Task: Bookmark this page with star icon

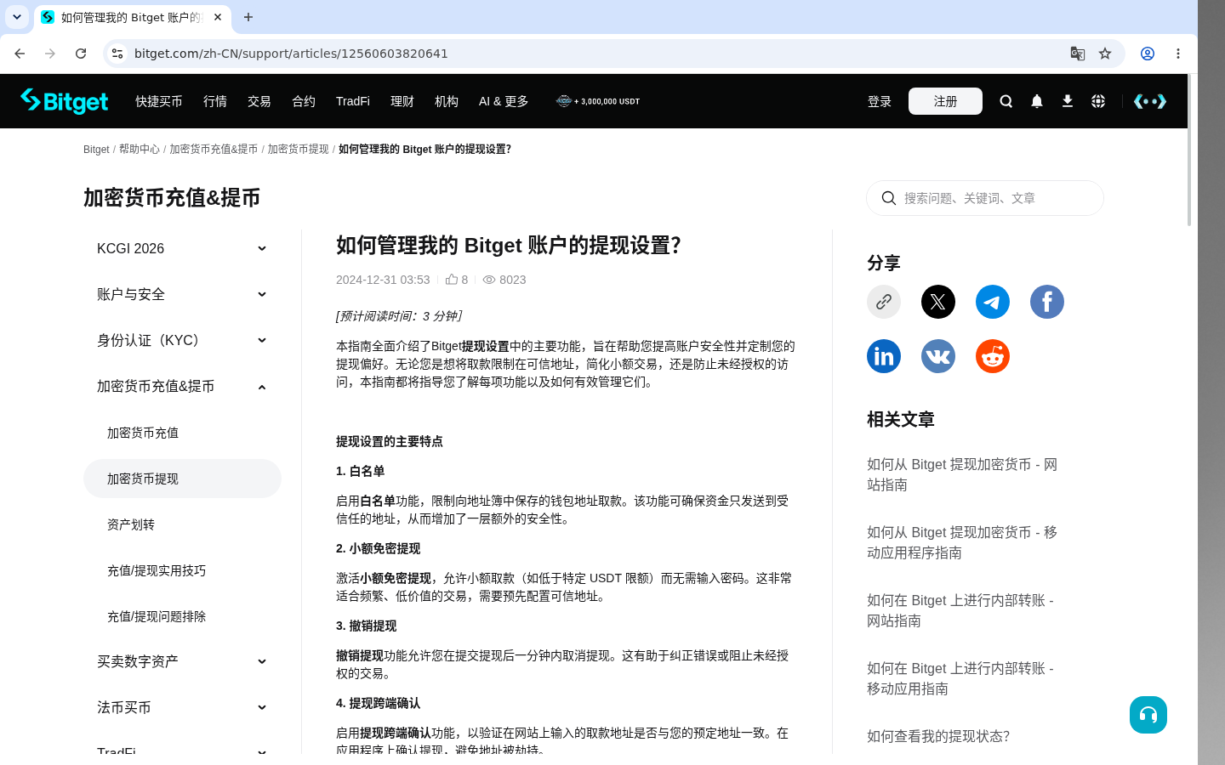Action: click(1105, 54)
